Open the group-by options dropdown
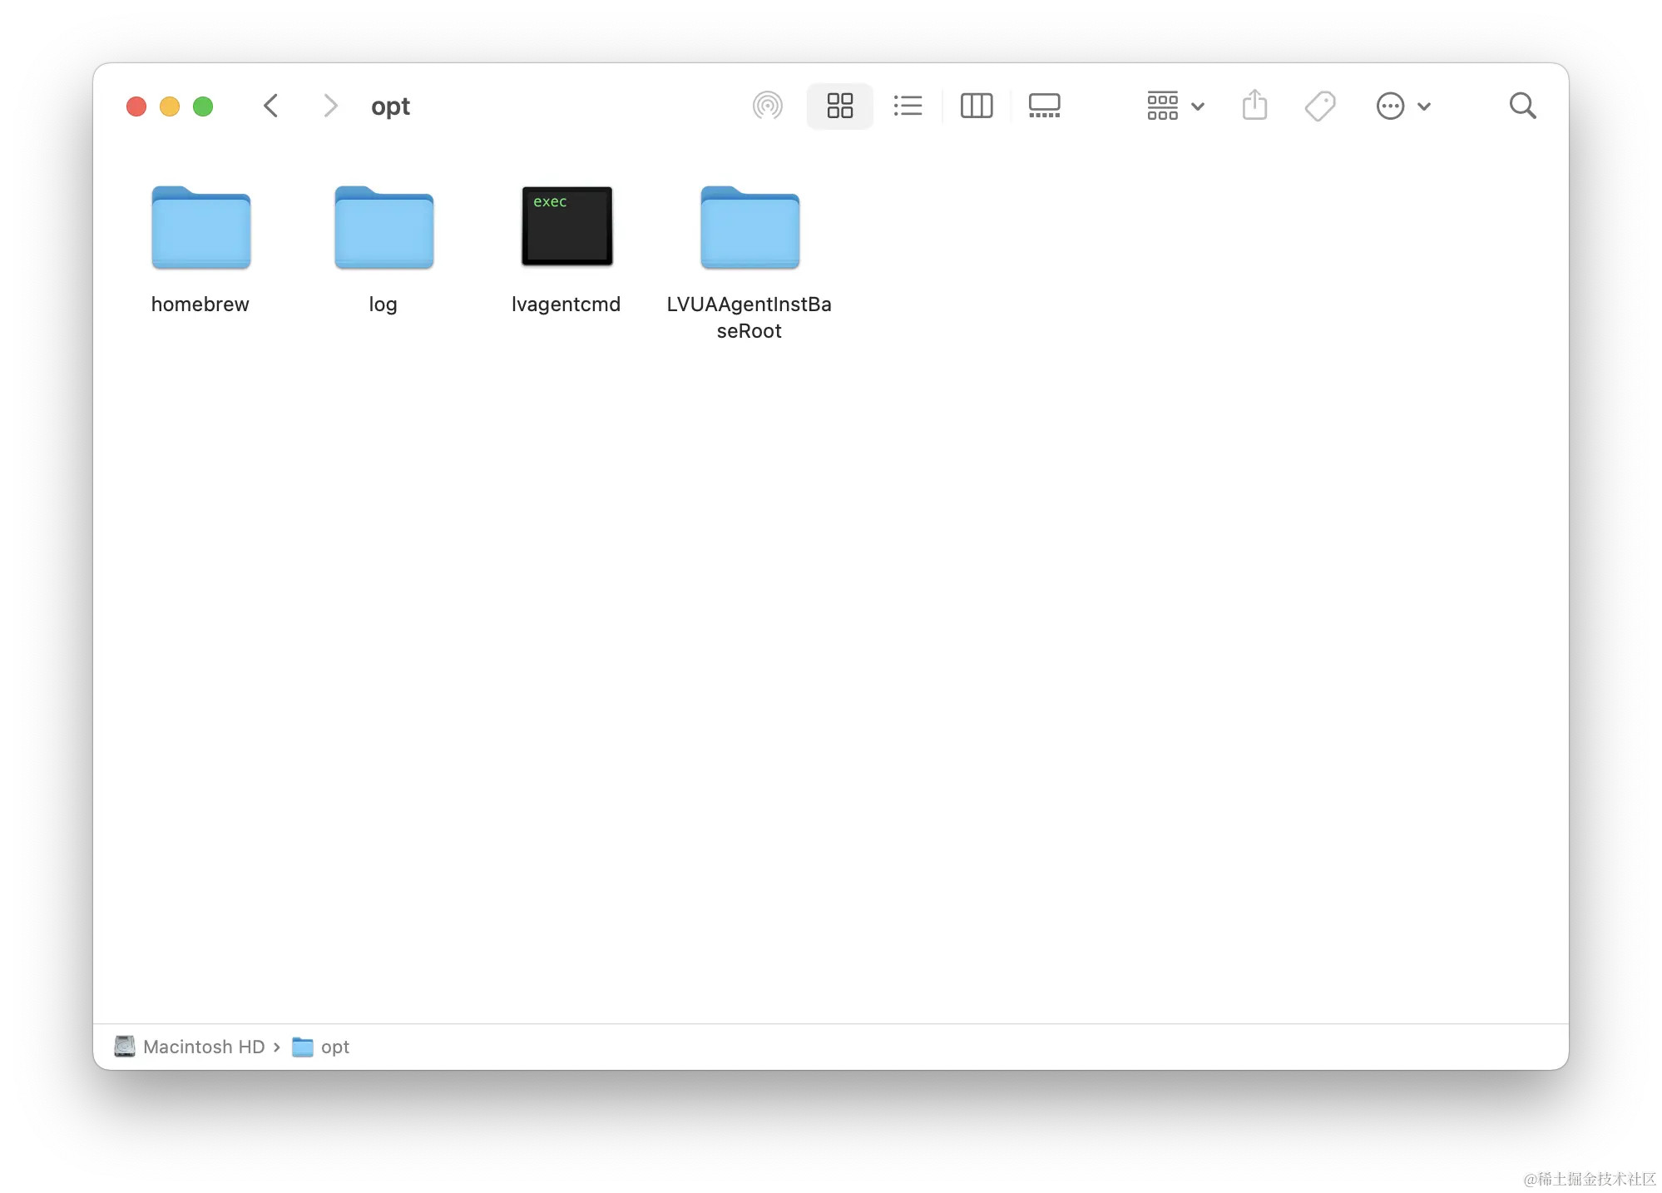 pyautogui.click(x=1175, y=106)
